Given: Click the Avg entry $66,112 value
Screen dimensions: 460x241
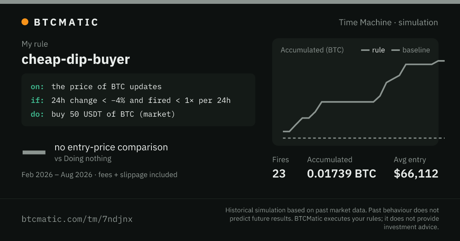Looking at the screenshot, I should coord(416,174).
